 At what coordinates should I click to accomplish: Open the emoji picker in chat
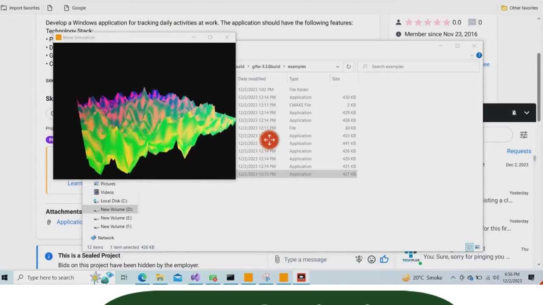click(x=372, y=259)
